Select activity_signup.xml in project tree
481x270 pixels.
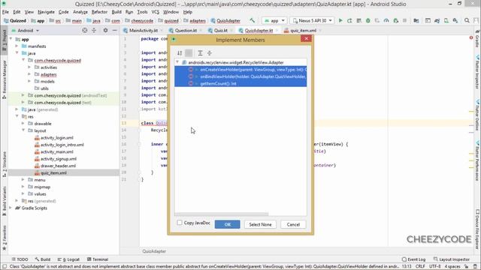click(59, 158)
